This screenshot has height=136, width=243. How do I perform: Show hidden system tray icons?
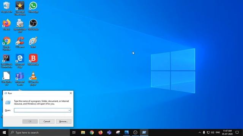point(200,133)
